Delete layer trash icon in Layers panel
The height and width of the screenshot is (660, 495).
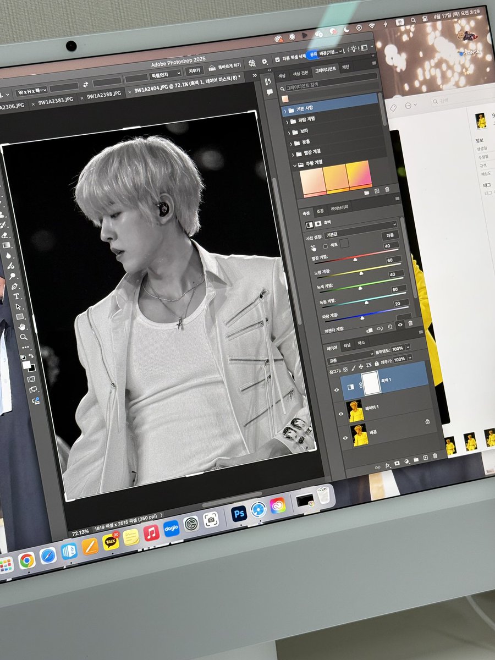pos(435,456)
